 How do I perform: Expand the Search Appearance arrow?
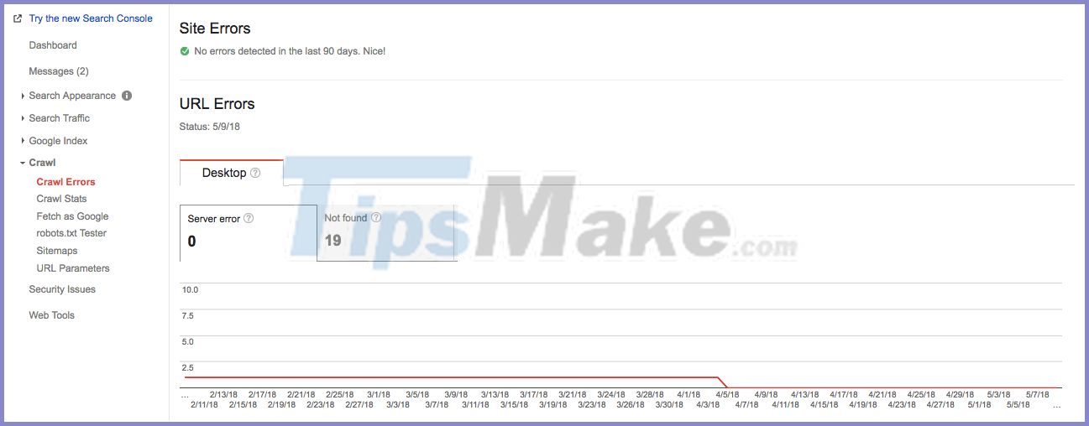pos(23,96)
